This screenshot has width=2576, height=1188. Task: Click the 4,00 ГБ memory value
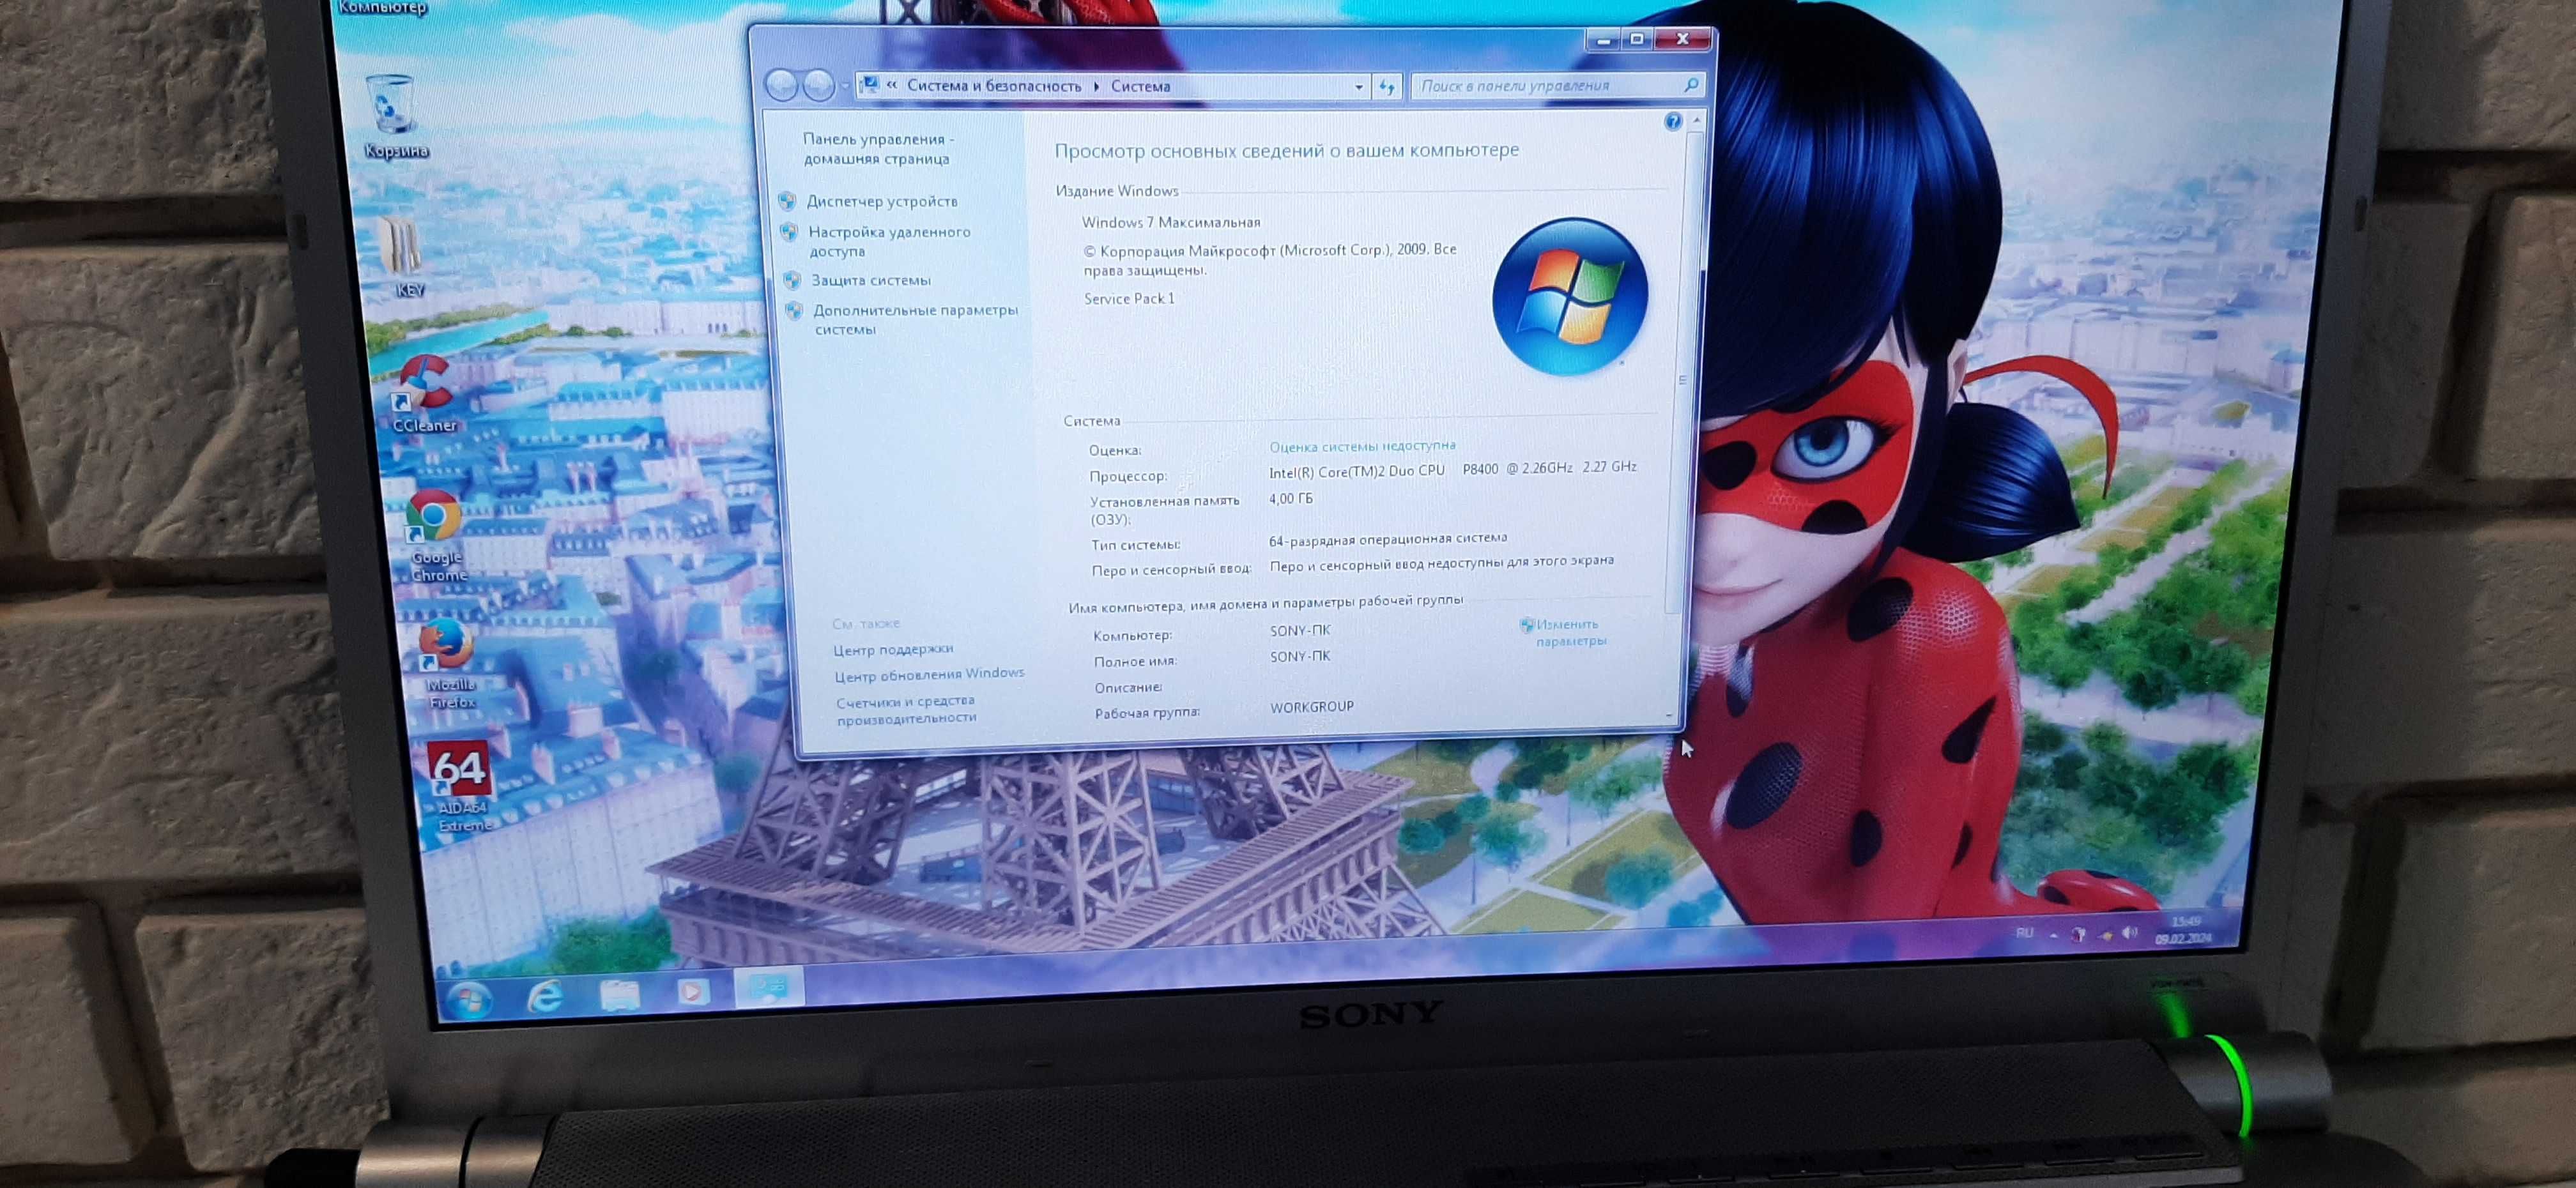point(1291,499)
